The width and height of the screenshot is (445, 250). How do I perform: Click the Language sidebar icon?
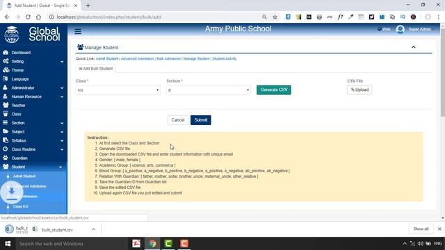click(x=6, y=78)
